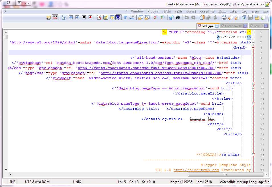The width and height of the screenshot is (272, 187).
Task: Click Save recorded macro icon
Action: [x=64, y=17]
